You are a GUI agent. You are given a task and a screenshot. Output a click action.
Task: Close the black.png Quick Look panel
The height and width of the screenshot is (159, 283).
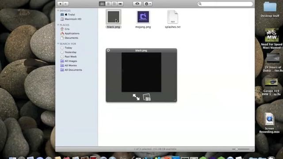108,50
